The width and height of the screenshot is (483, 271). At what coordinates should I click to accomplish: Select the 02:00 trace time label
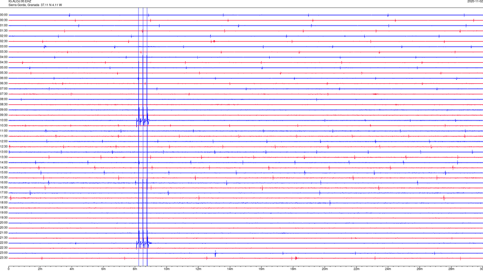point(4,36)
